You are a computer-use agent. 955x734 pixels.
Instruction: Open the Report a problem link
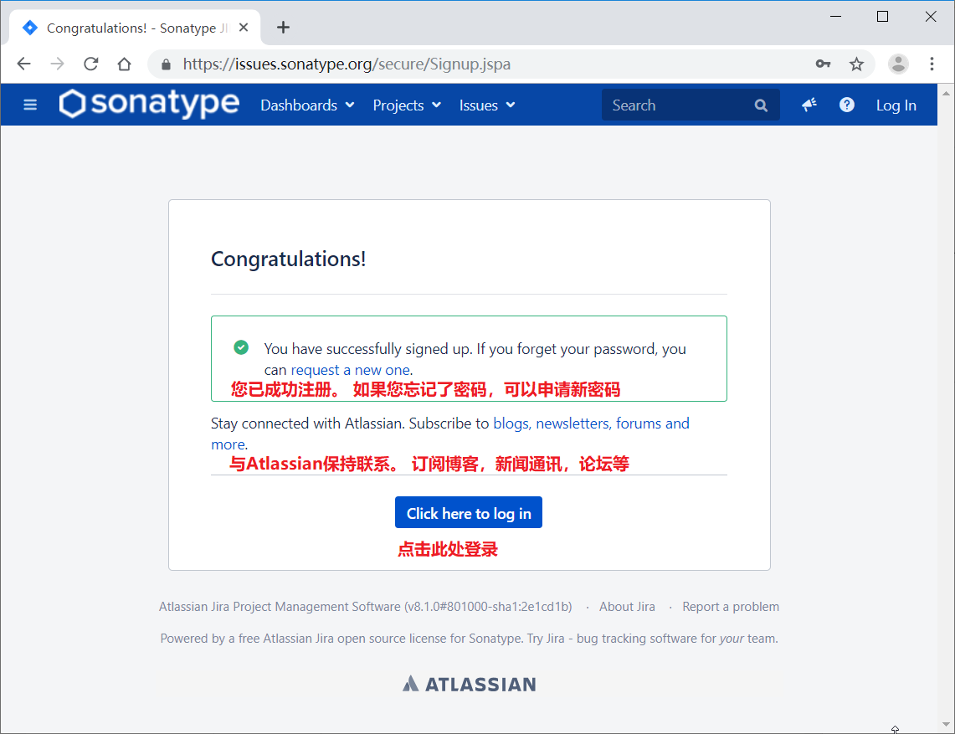click(730, 607)
